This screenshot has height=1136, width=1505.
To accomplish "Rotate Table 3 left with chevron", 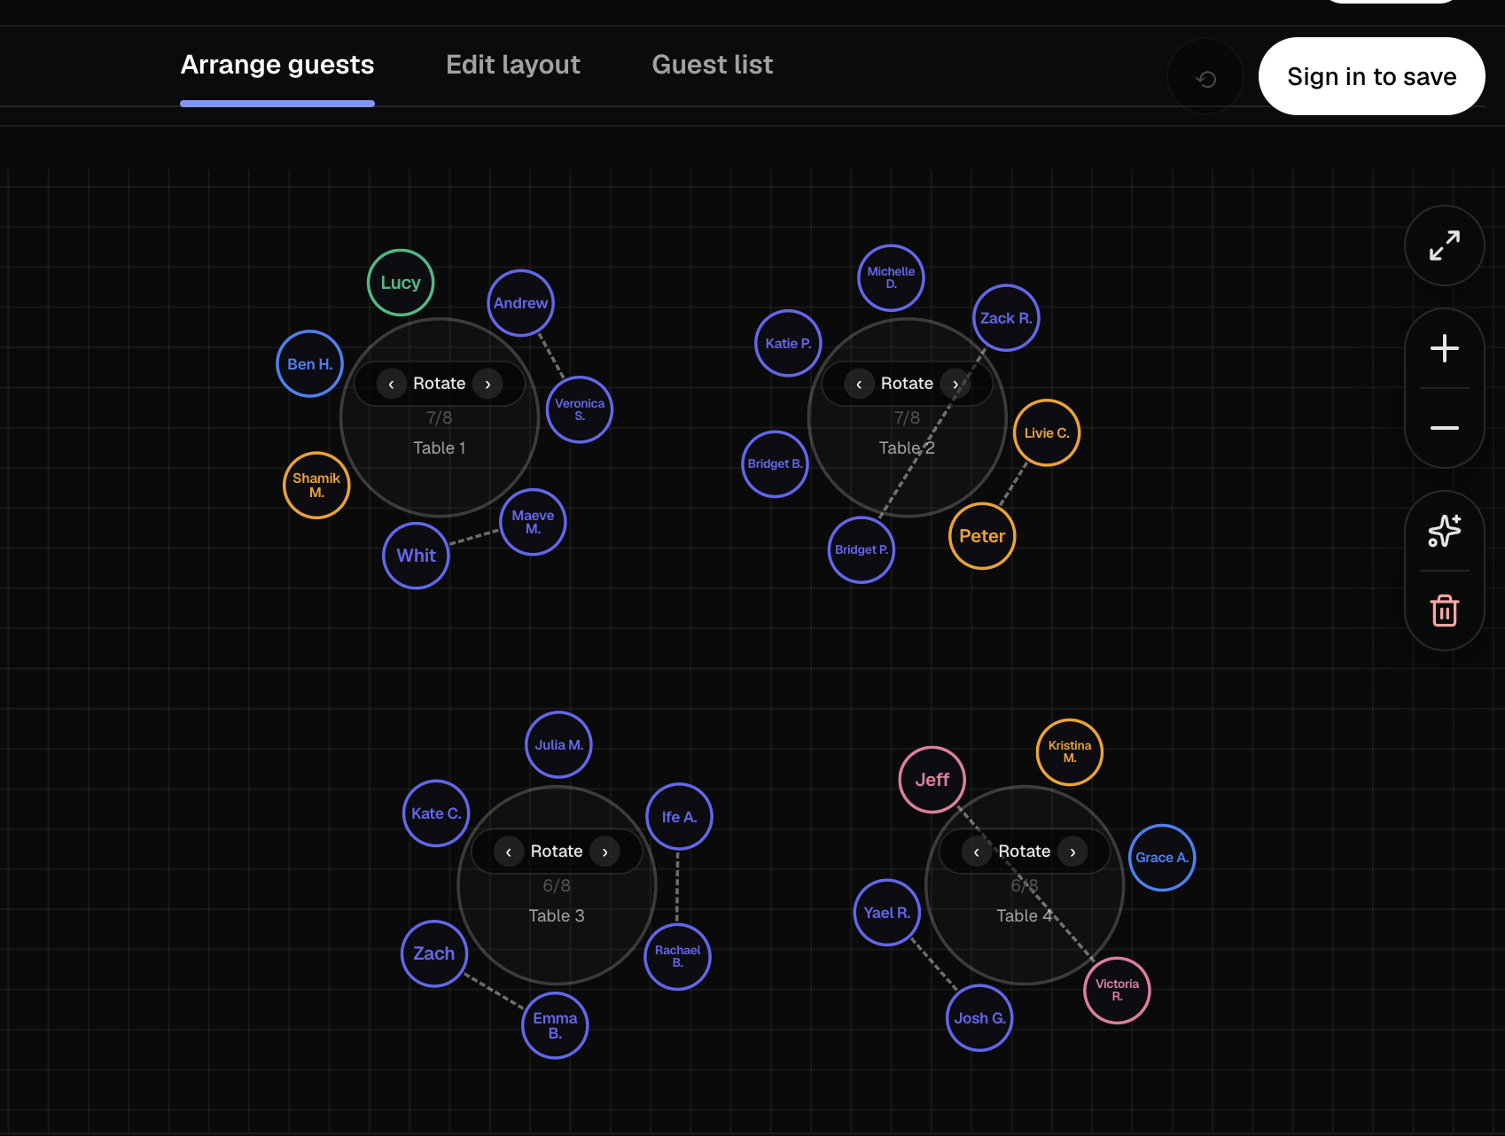I will pyautogui.click(x=509, y=852).
